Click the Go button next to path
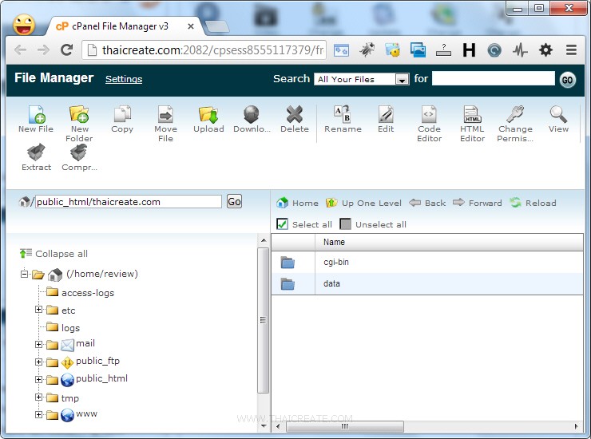 (234, 202)
